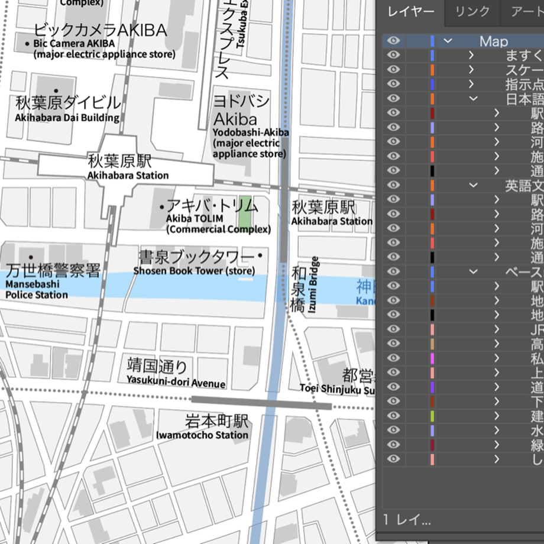
Task: Hide the JR sublayer
Action: coord(393,329)
